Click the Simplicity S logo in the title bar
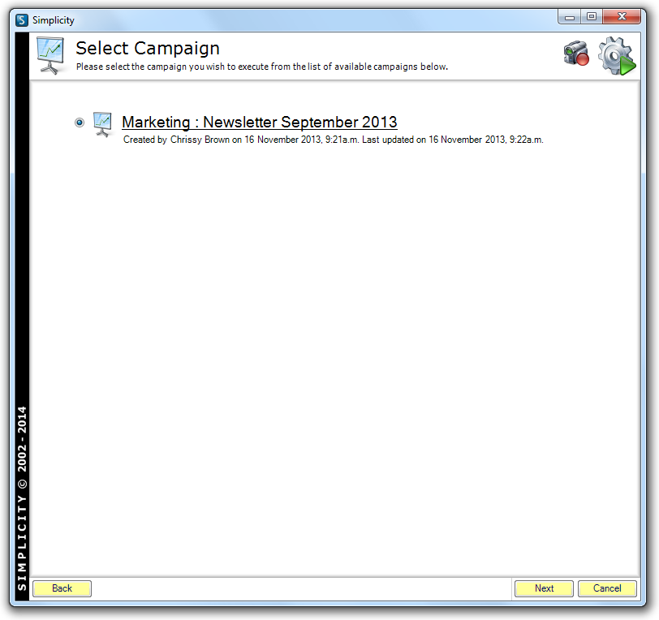This screenshot has width=659, height=620. click(22, 20)
